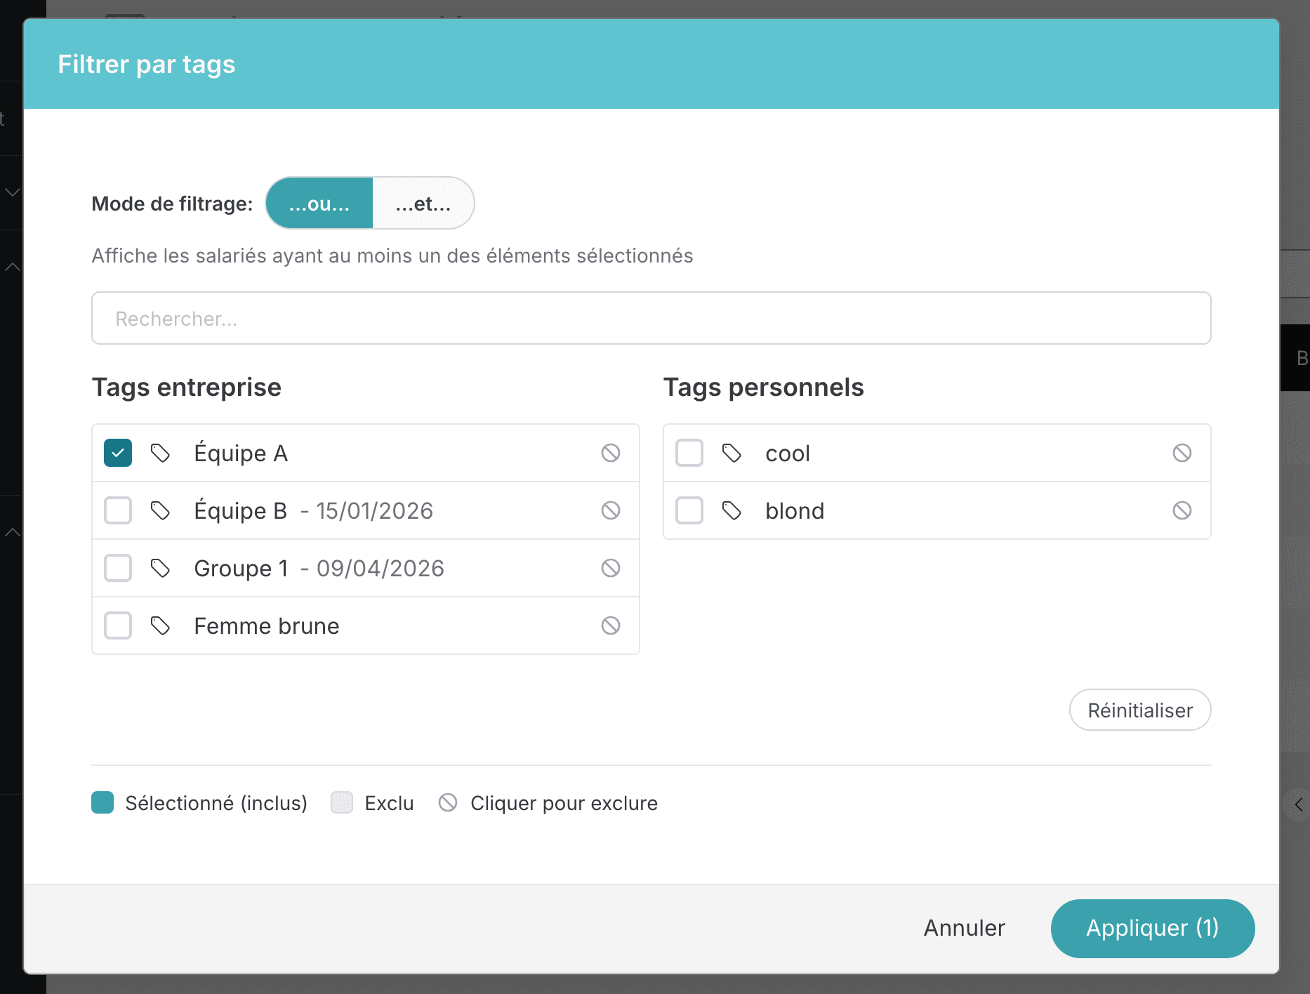Check the Femme brune checkbox
The height and width of the screenshot is (994, 1310).
[118, 625]
